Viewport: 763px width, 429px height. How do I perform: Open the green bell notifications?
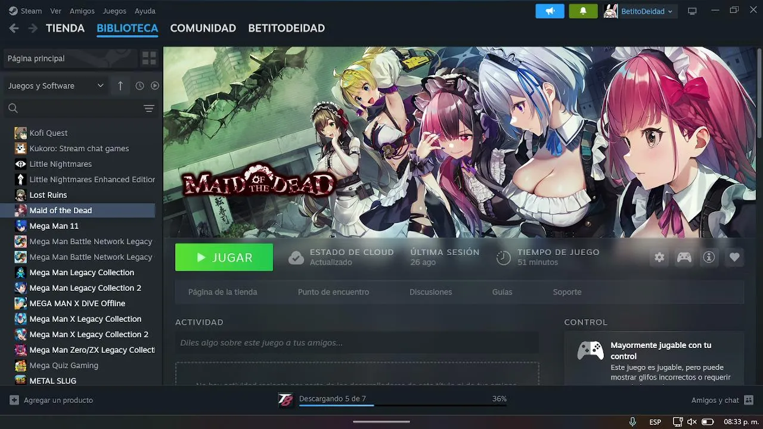[583, 11]
